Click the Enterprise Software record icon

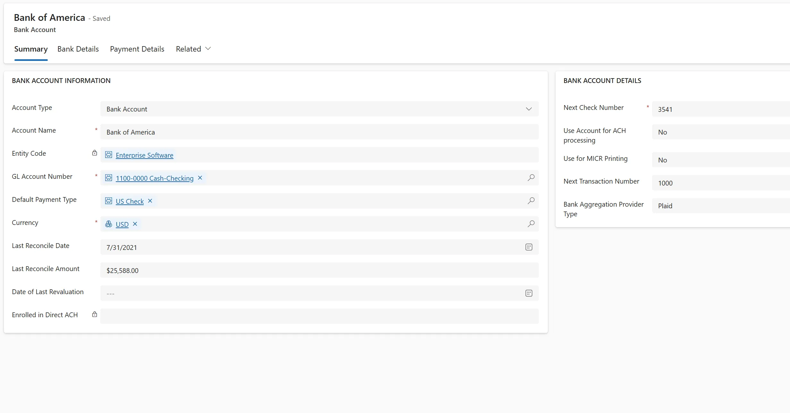[x=109, y=155]
